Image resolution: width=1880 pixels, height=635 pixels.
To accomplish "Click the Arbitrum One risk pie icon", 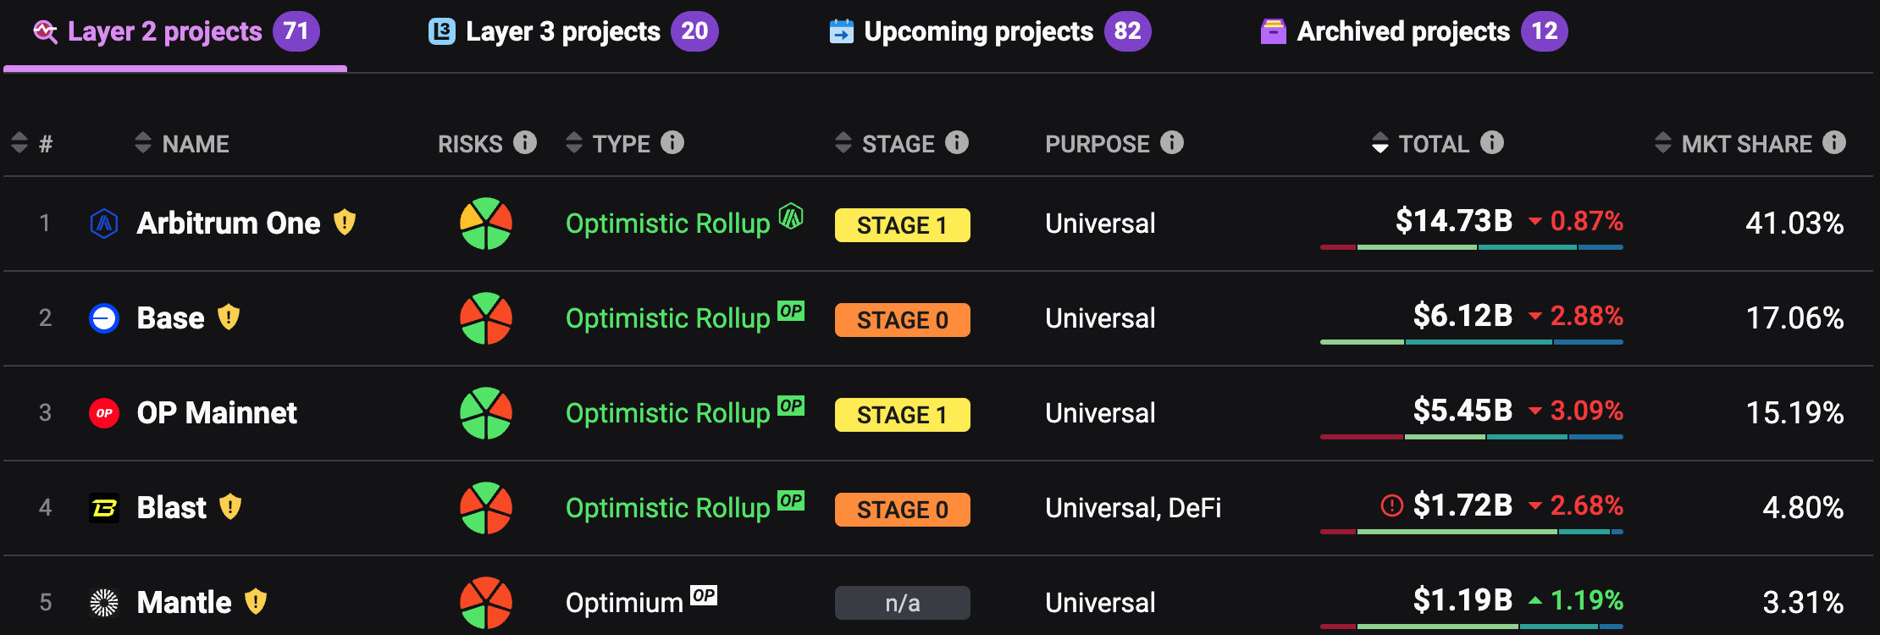I will (486, 224).
